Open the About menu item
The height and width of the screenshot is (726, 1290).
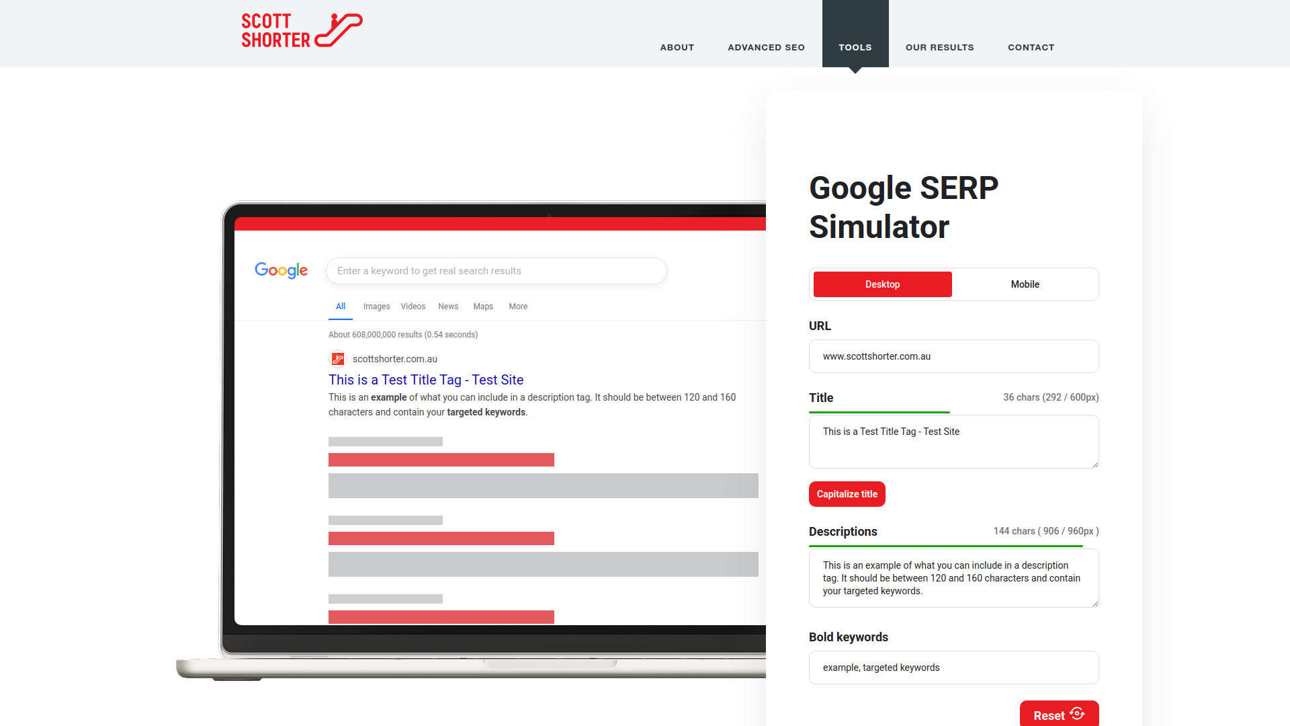coord(677,47)
